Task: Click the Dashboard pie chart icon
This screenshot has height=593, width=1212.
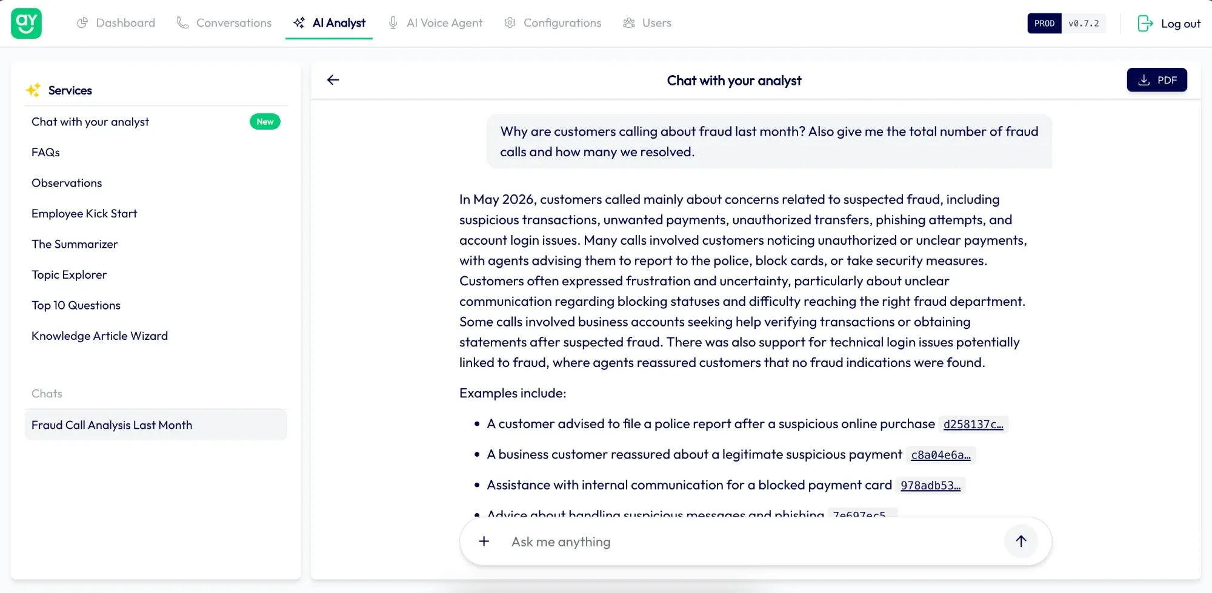Action: click(x=82, y=23)
